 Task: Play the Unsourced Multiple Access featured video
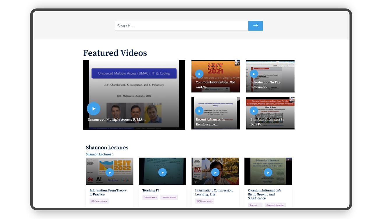click(94, 109)
